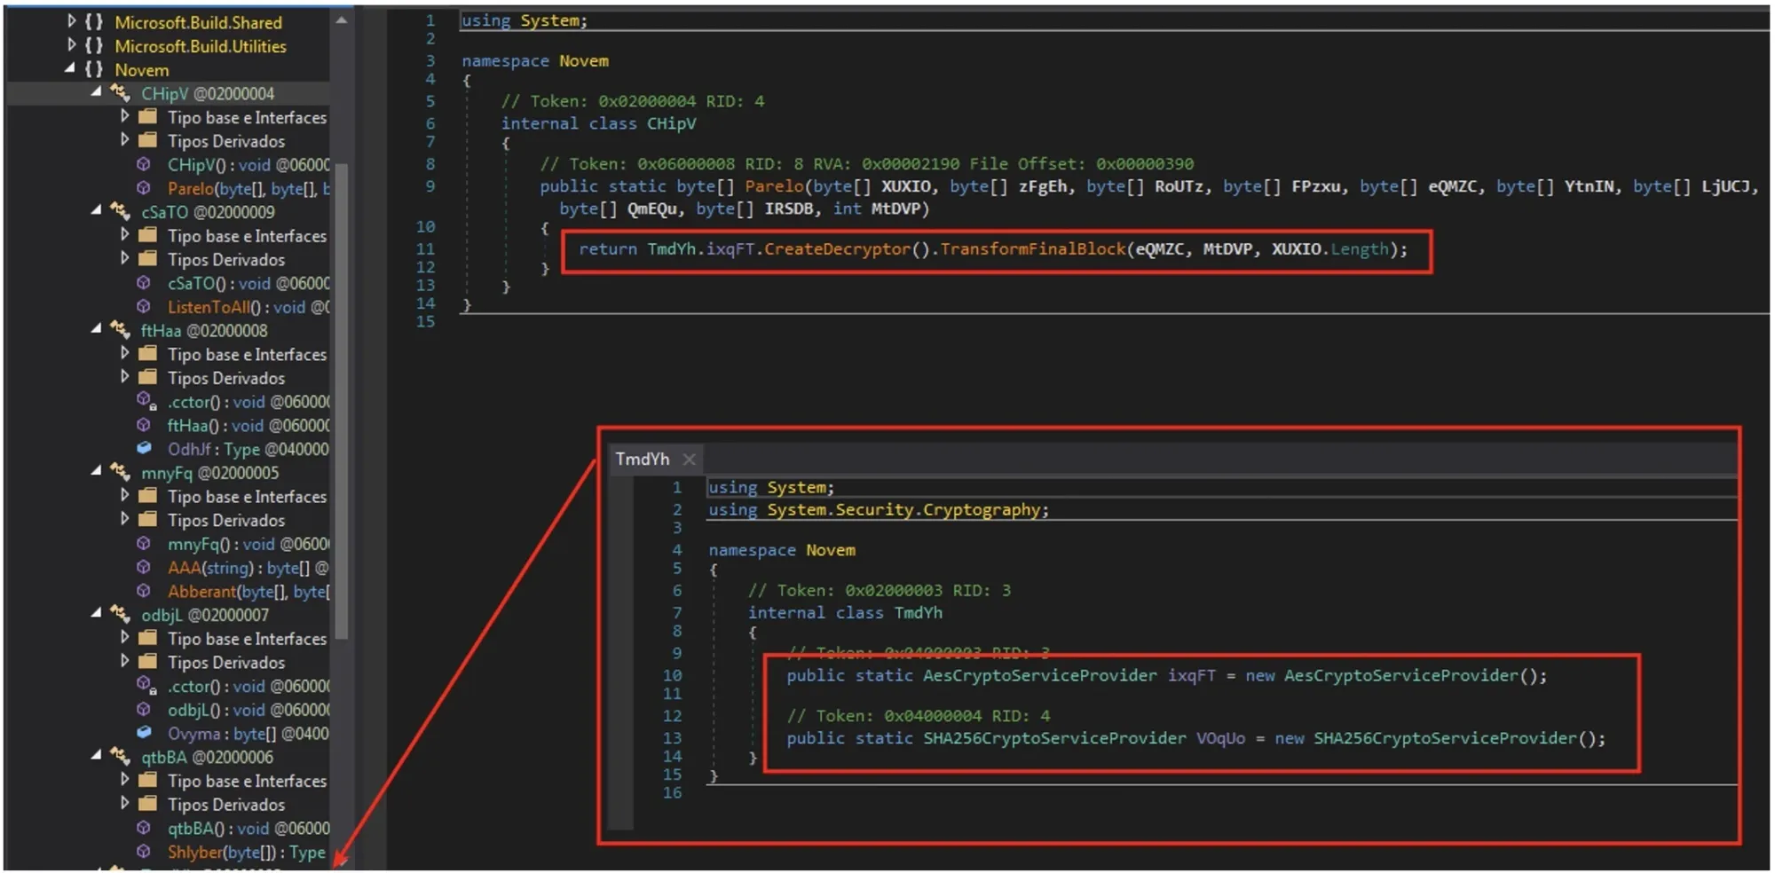Click CreateDecryptor in the code
1775x873 pixels.
[837, 249]
